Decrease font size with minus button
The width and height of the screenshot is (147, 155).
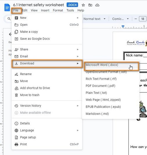136,19
